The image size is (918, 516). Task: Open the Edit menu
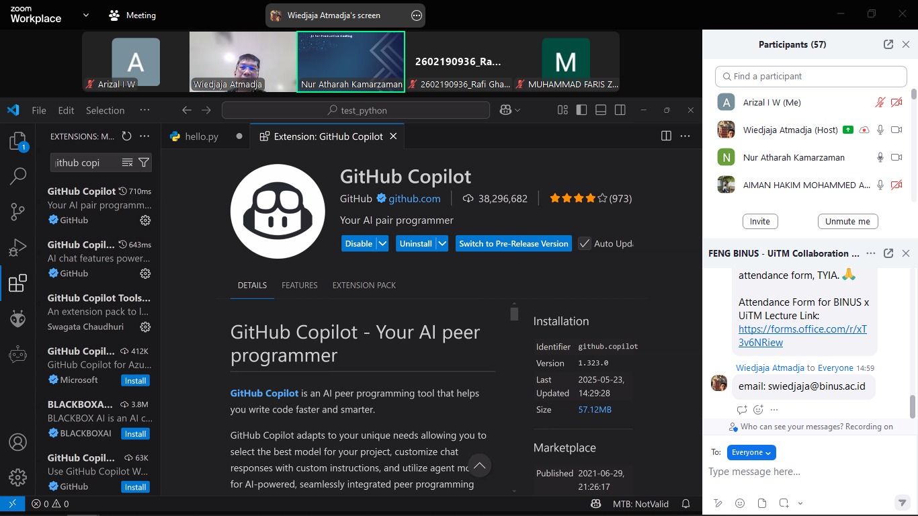tap(66, 110)
